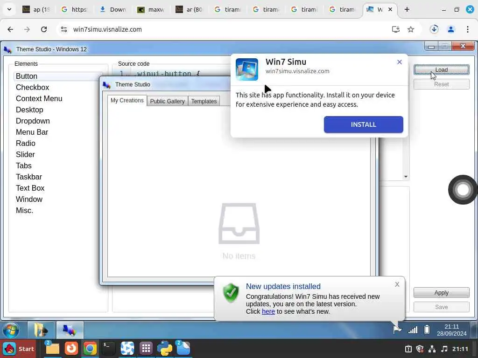Click the Reset button
The image size is (478, 358).
click(441, 84)
